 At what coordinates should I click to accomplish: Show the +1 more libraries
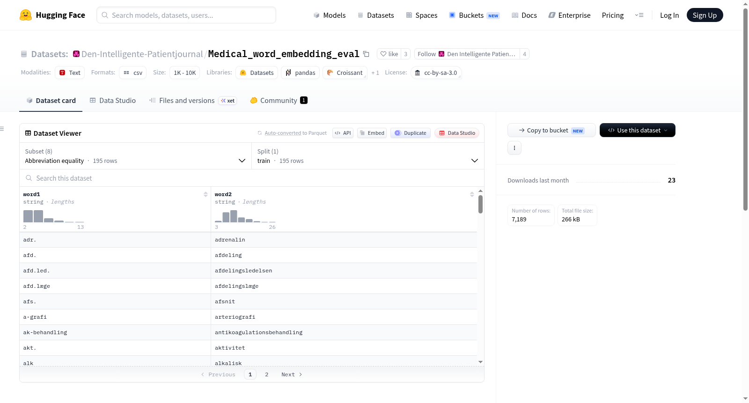click(375, 73)
